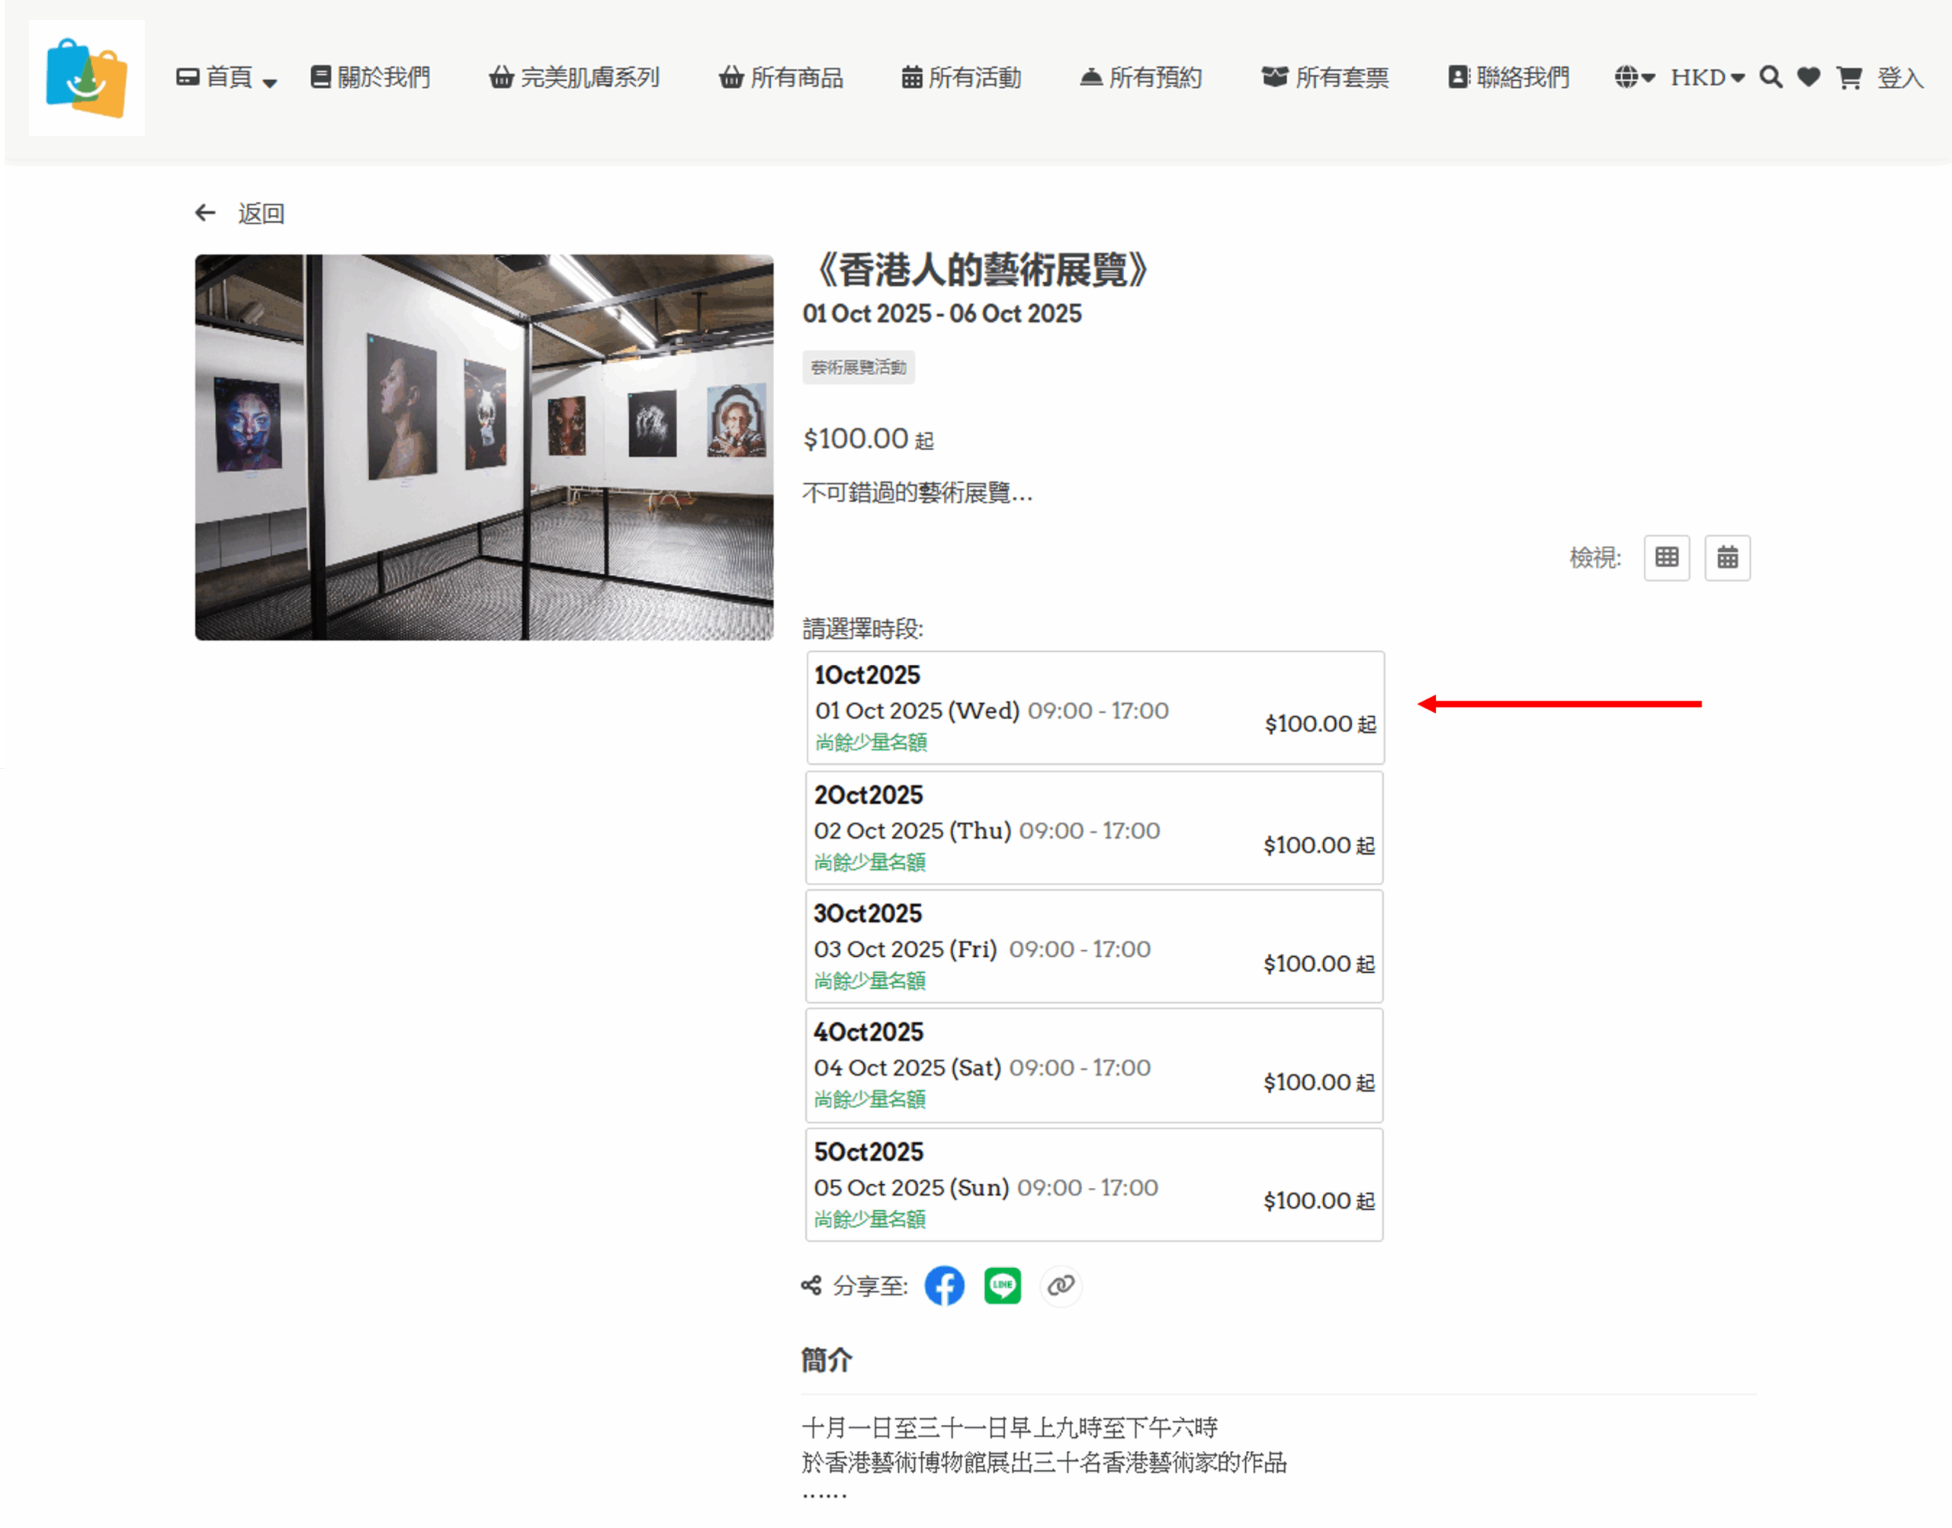The width and height of the screenshot is (1952, 1528).
Task: Copy the event link icon
Action: coord(1061,1286)
